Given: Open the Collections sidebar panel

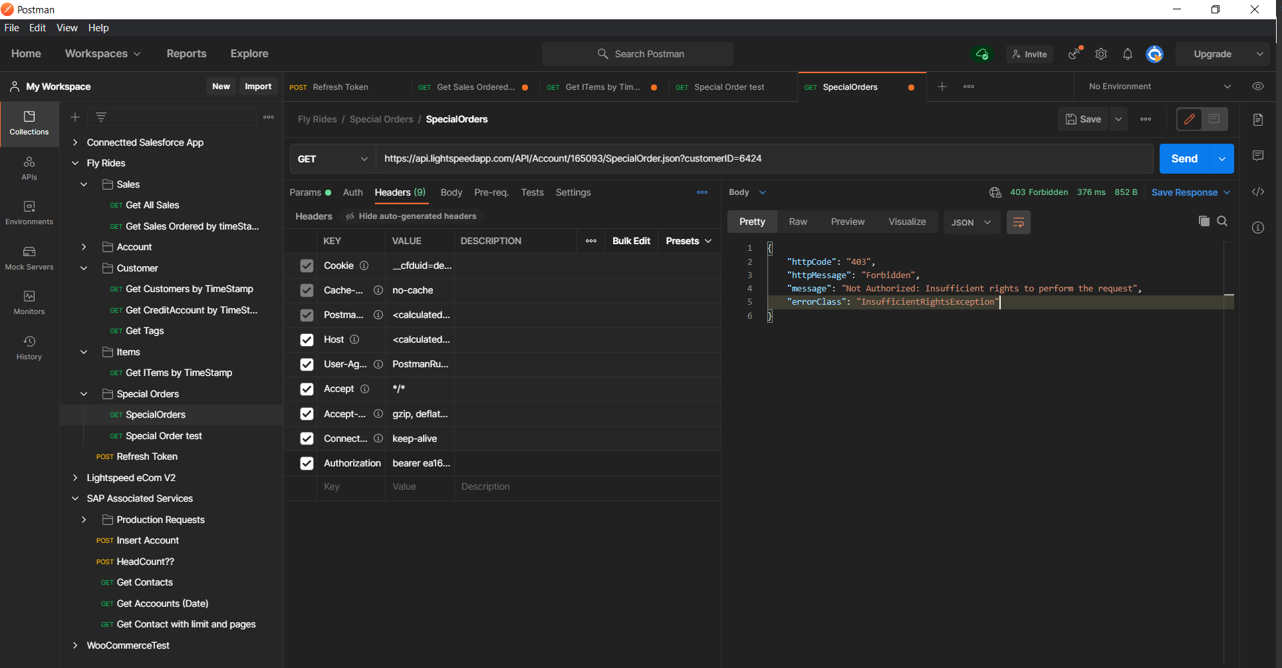Looking at the screenshot, I should click(29, 123).
